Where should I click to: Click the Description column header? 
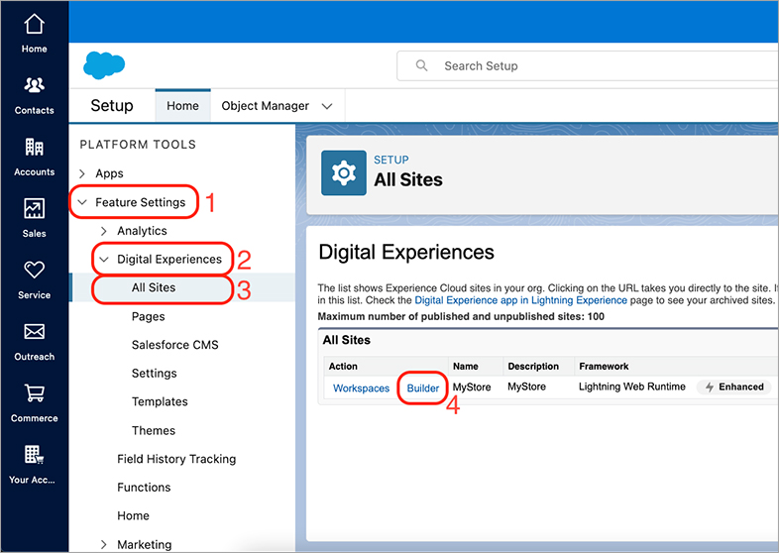(x=533, y=366)
